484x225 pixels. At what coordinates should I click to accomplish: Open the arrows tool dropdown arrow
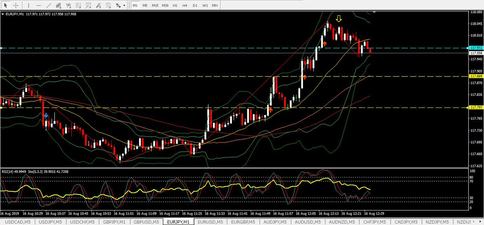coord(124,5)
